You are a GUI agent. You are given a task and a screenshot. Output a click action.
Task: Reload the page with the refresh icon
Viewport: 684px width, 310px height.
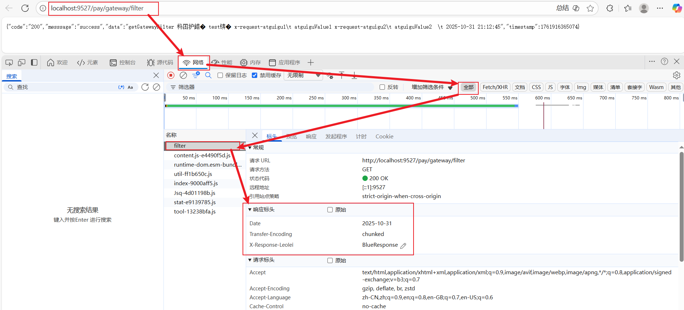(x=25, y=8)
